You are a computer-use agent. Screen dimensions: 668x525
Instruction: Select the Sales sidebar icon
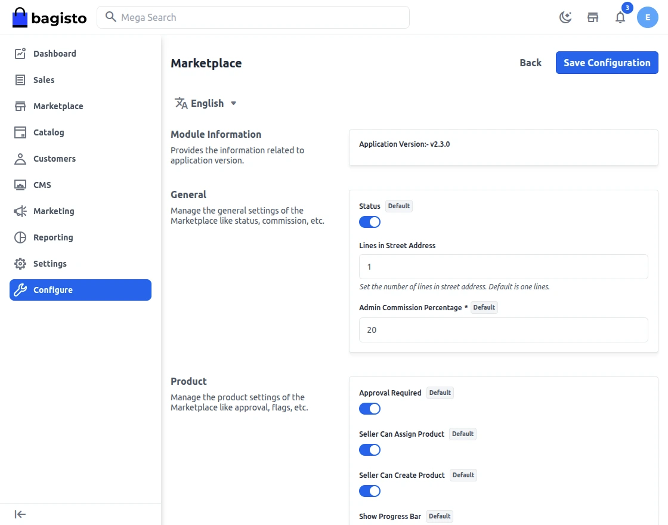[20, 79]
